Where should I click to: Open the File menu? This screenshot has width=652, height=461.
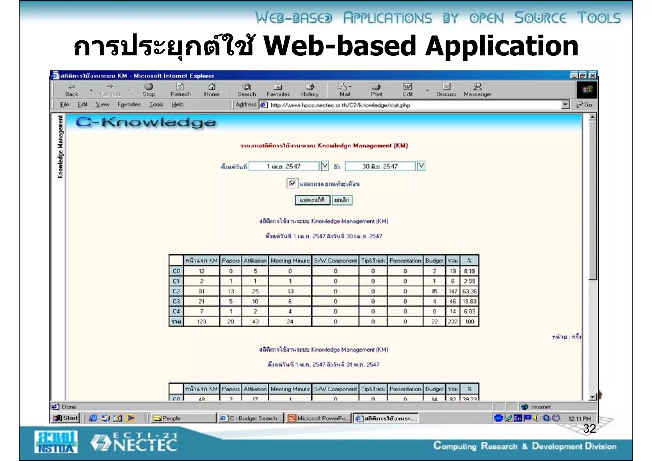(65, 104)
